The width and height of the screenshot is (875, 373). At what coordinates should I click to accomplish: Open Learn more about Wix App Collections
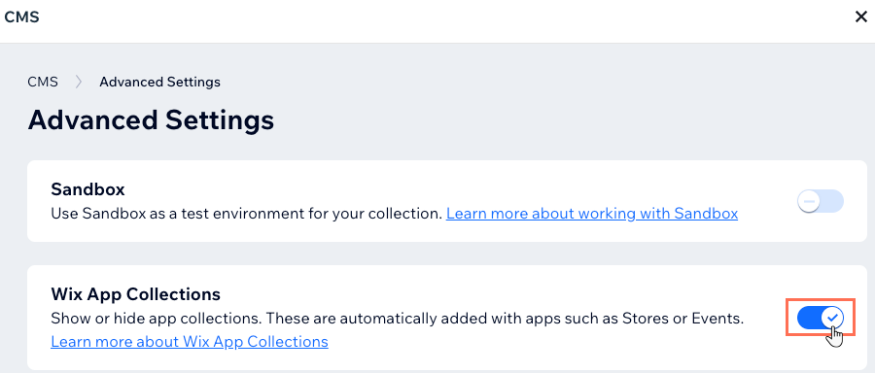(190, 341)
